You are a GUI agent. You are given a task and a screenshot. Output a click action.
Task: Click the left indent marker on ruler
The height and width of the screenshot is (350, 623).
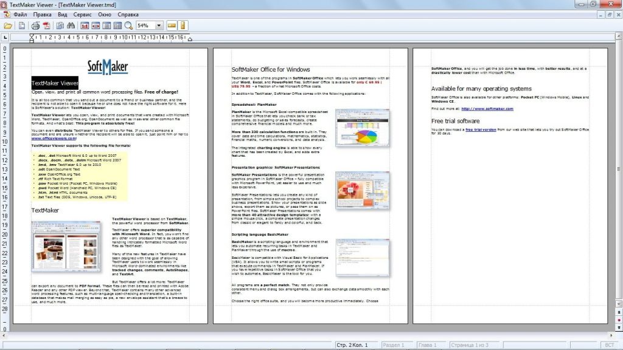coord(32,38)
